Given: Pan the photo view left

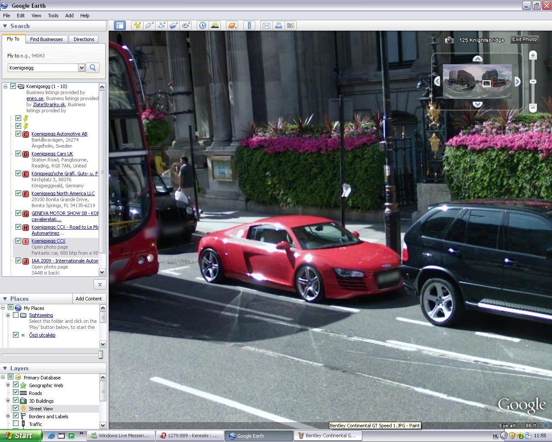Looking at the screenshot, I should click(437, 81).
